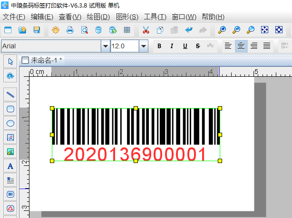The image size is (292, 218).
Task: Open the 文件(F) menu
Action: click(14, 17)
